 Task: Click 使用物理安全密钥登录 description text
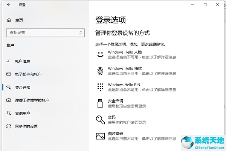click(x=127, y=106)
